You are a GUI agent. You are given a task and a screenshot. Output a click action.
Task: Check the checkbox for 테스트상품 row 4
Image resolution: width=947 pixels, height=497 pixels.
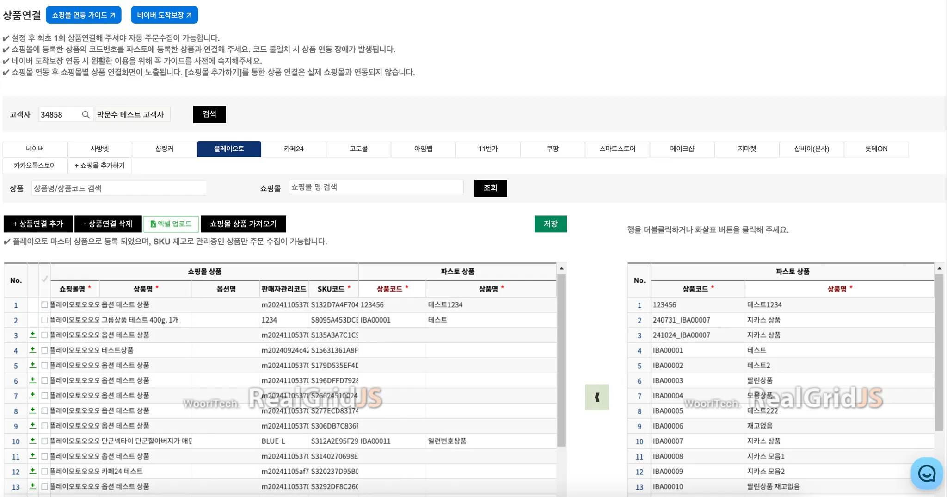point(44,350)
